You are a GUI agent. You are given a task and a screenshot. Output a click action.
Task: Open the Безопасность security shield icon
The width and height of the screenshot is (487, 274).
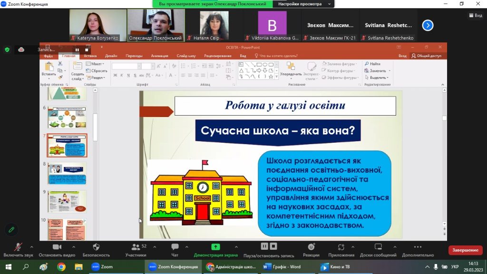click(x=96, y=247)
